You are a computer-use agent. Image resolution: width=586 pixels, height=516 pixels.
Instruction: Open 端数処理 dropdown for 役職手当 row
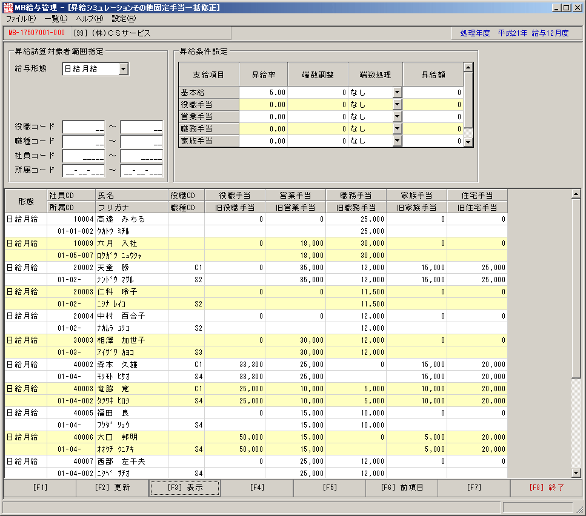click(398, 105)
